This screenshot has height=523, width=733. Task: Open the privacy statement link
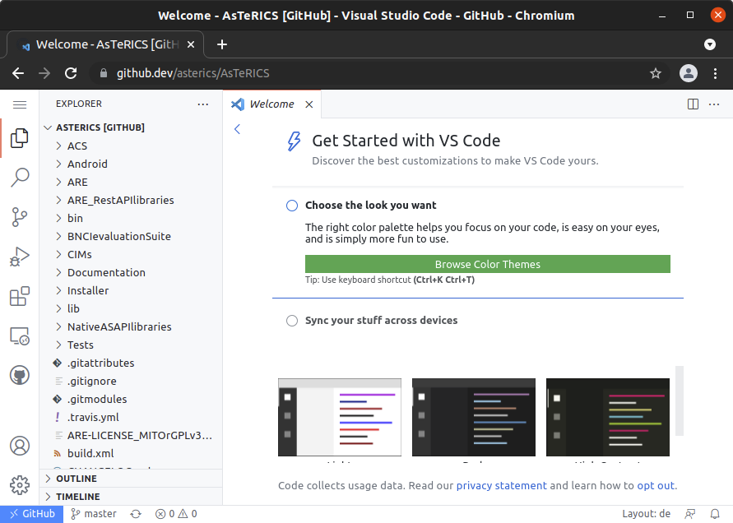501,486
